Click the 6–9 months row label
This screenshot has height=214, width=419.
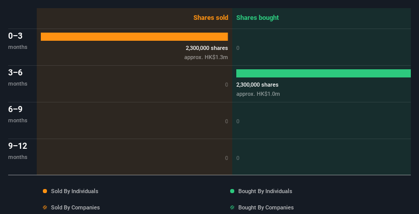(x=18, y=114)
